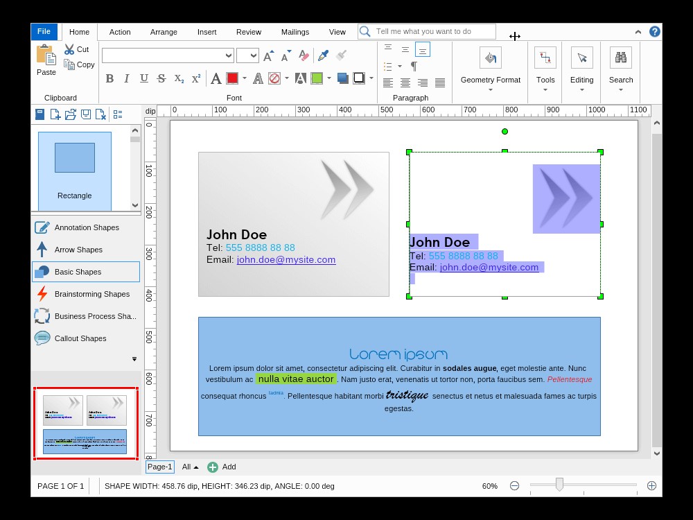Image resolution: width=693 pixels, height=520 pixels.
Task: Switch to the Arrange tab
Action: click(164, 32)
